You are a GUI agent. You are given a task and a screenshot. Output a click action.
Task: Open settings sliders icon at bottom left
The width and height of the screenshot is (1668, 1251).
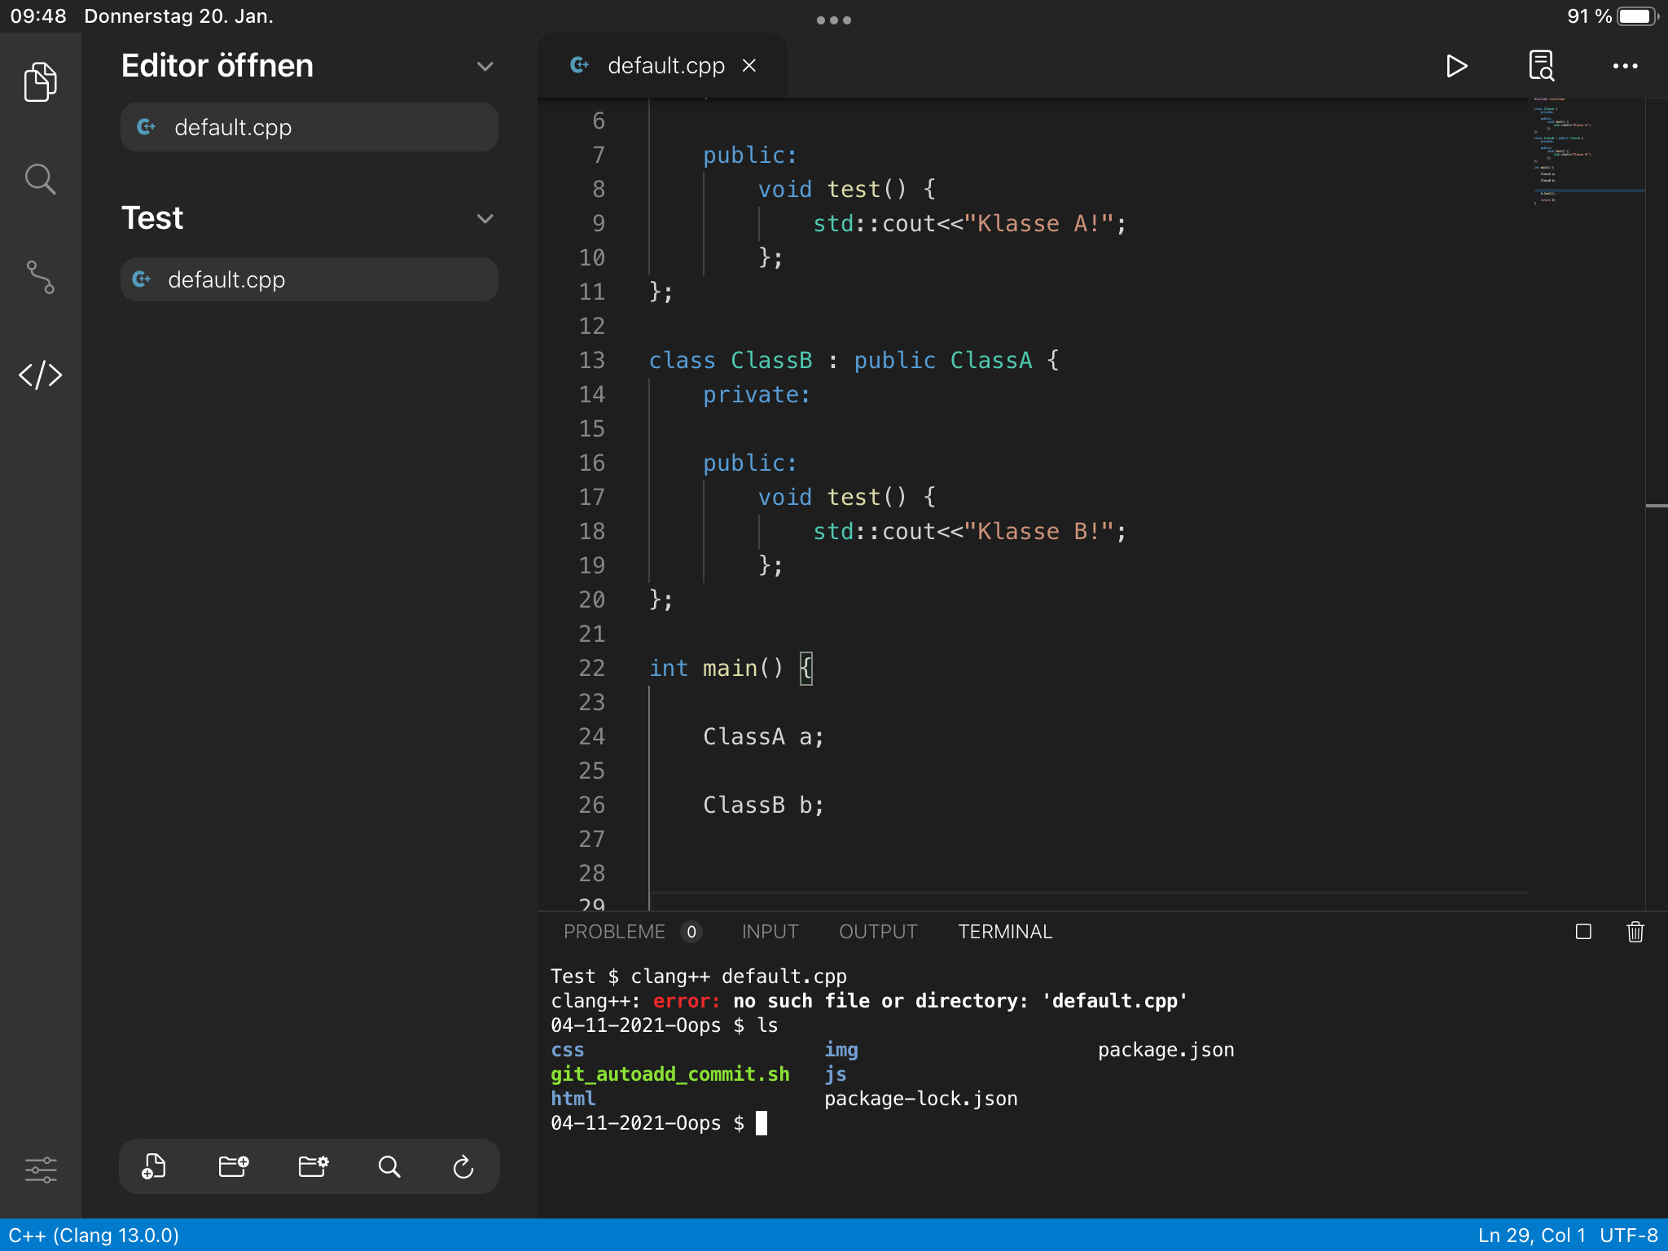[40, 1170]
